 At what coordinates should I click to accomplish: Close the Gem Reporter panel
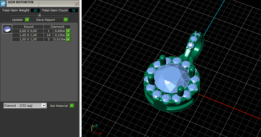76,3
